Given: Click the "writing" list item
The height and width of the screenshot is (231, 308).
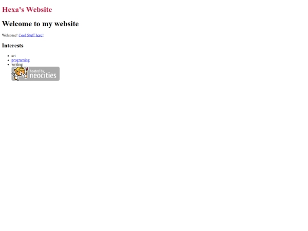Looking at the screenshot, I should pos(17,64).
